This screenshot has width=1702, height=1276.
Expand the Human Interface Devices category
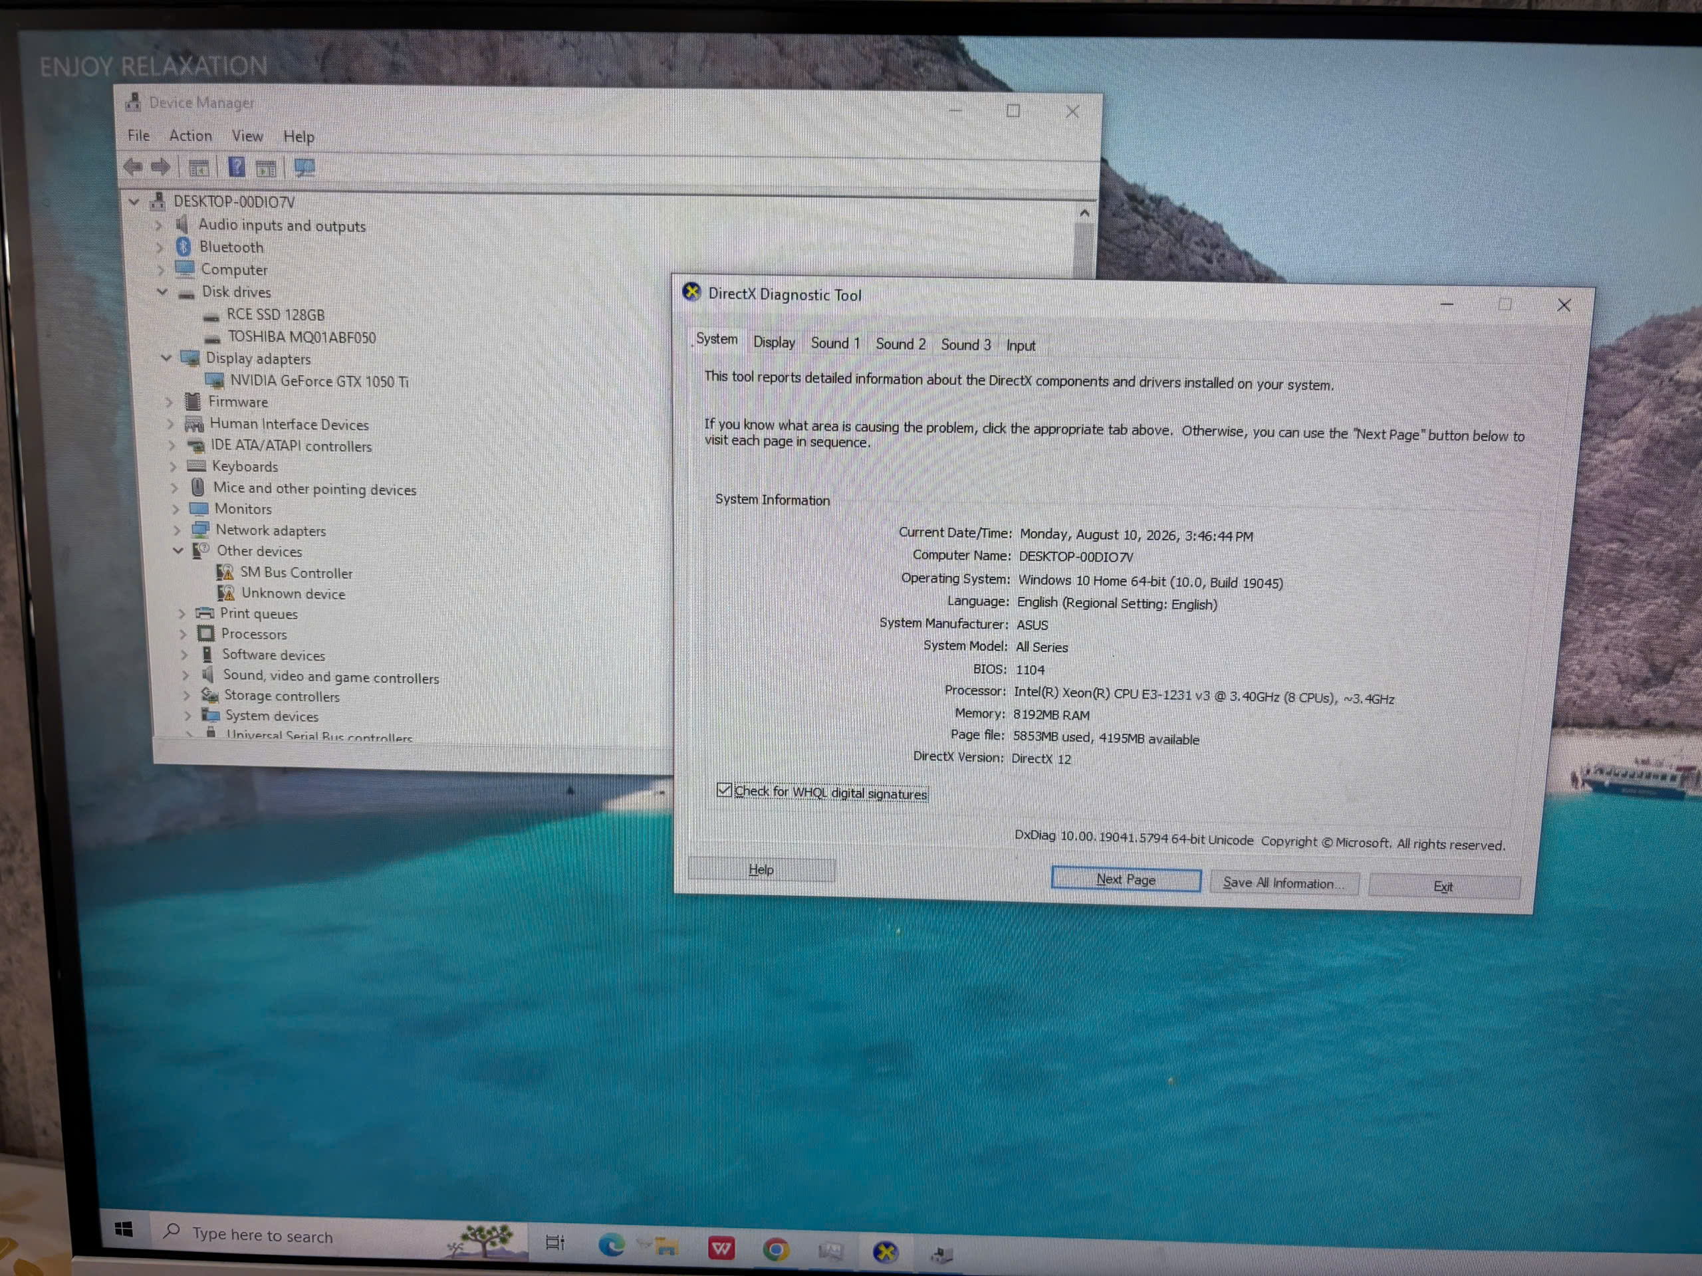click(170, 423)
